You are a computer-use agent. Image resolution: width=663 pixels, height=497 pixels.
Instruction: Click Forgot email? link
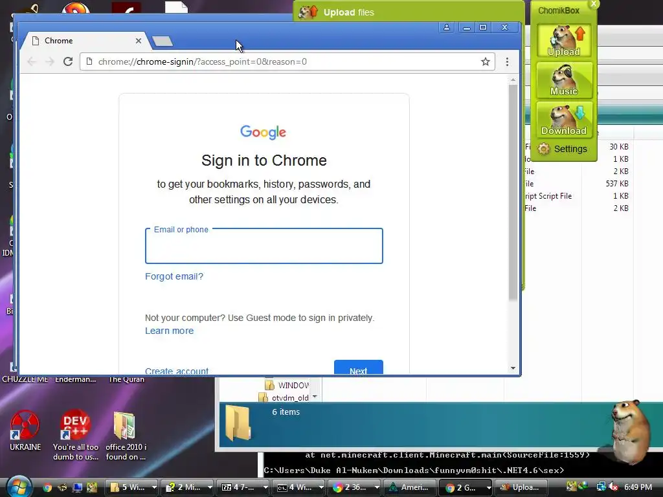tap(174, 276)
